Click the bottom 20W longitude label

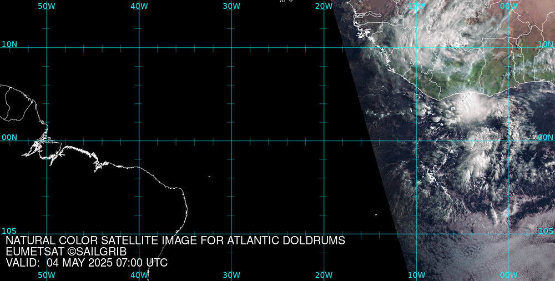pyautogui.click(x=324, y=275)
